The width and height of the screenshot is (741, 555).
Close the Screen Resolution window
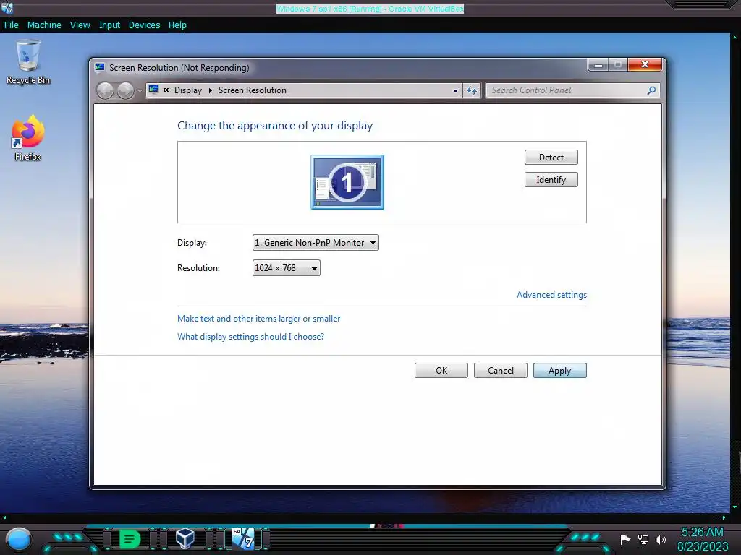pyautogui.click(x=645, y=64)
